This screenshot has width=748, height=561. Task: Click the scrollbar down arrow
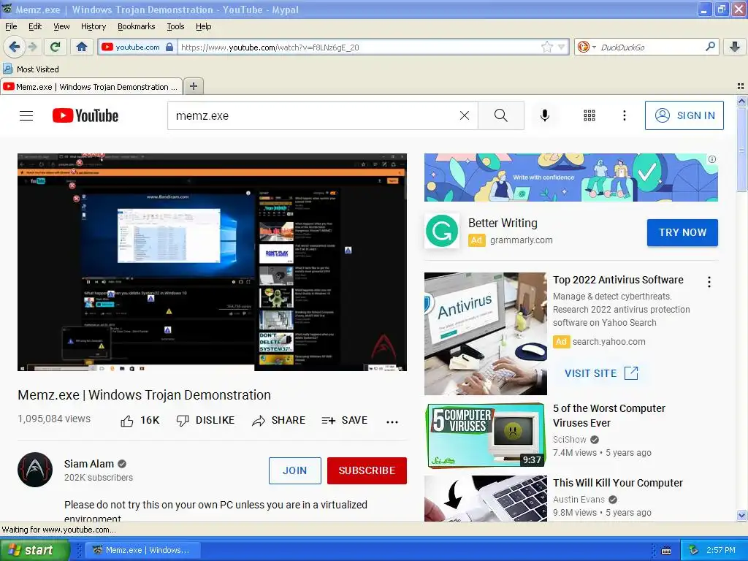741,515
